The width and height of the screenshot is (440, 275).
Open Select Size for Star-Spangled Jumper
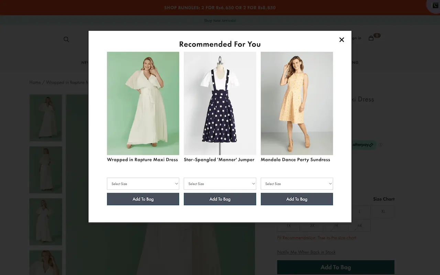220,184
